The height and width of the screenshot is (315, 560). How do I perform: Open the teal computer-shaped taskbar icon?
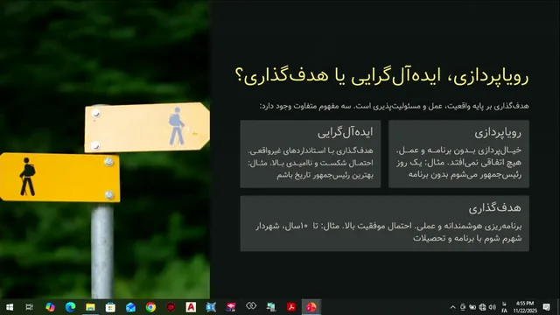271,307
